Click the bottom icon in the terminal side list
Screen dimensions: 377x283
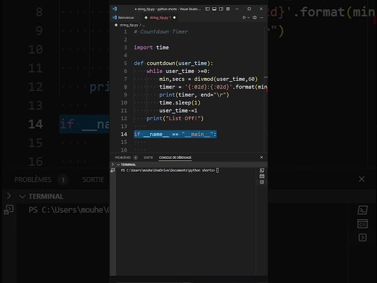(262, 182)
